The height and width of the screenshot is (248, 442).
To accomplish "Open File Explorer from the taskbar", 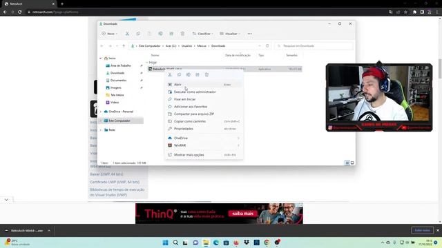I will click(206, 242).
